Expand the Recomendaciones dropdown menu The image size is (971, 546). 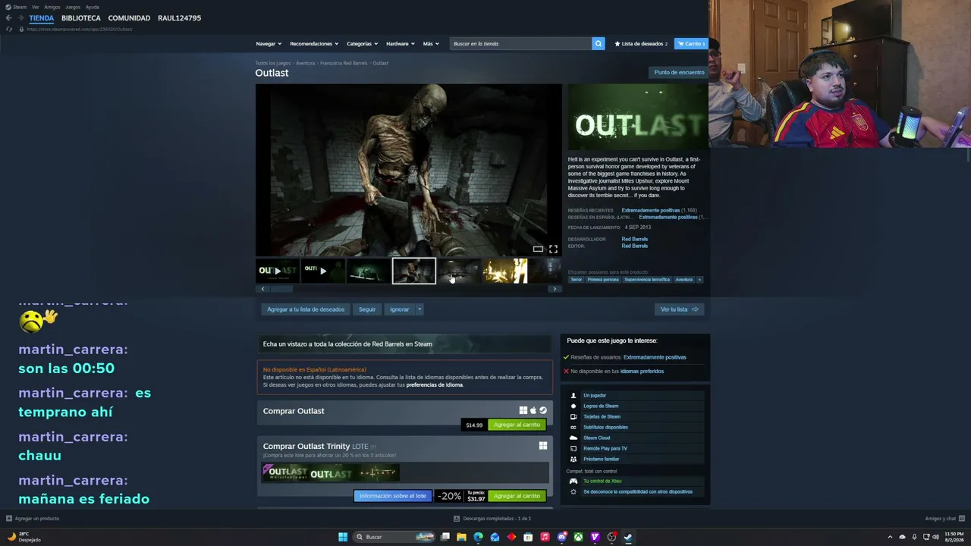[314, 43]
